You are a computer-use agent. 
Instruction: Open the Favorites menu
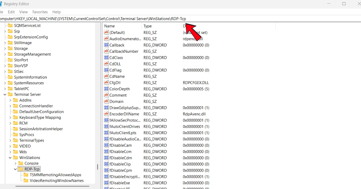coord(40,12)
